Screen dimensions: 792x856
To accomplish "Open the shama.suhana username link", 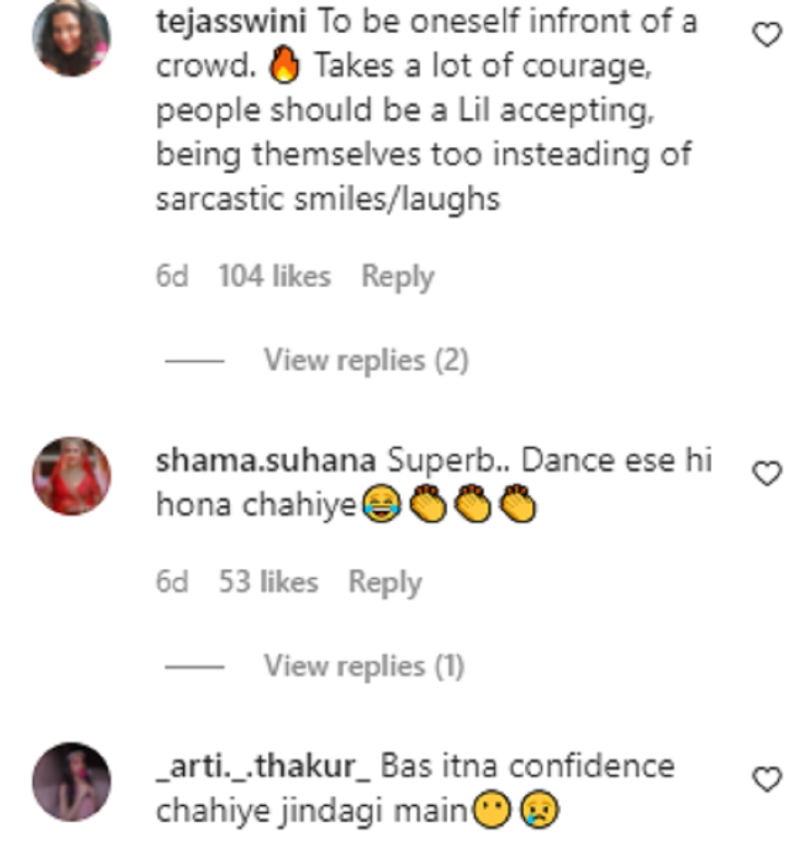I will 265,461.
